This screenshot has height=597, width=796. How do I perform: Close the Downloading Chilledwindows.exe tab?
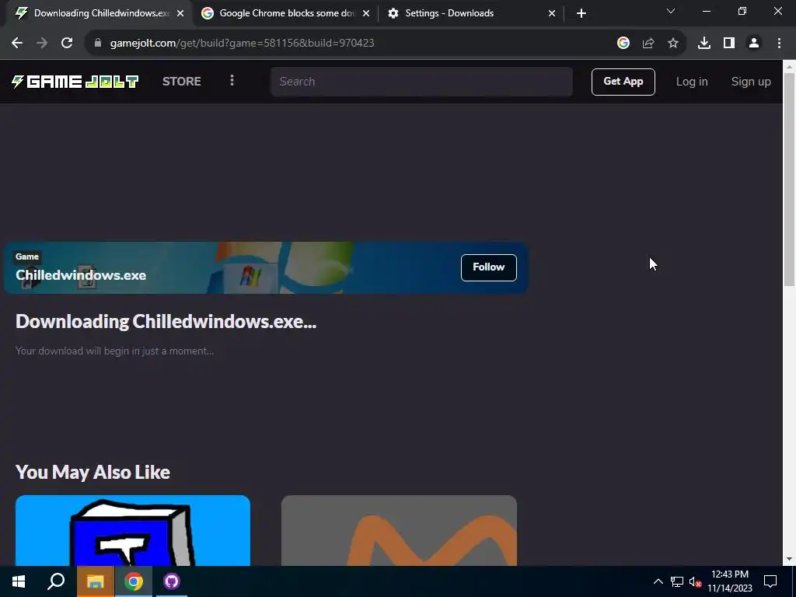[x=180, y=13]
